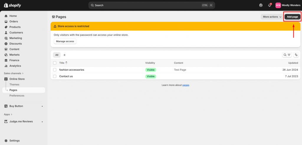Click the Add page button

[292, 17]
